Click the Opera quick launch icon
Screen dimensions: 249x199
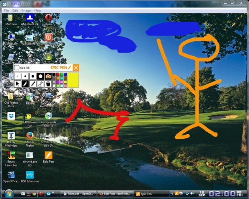(41, 194)
